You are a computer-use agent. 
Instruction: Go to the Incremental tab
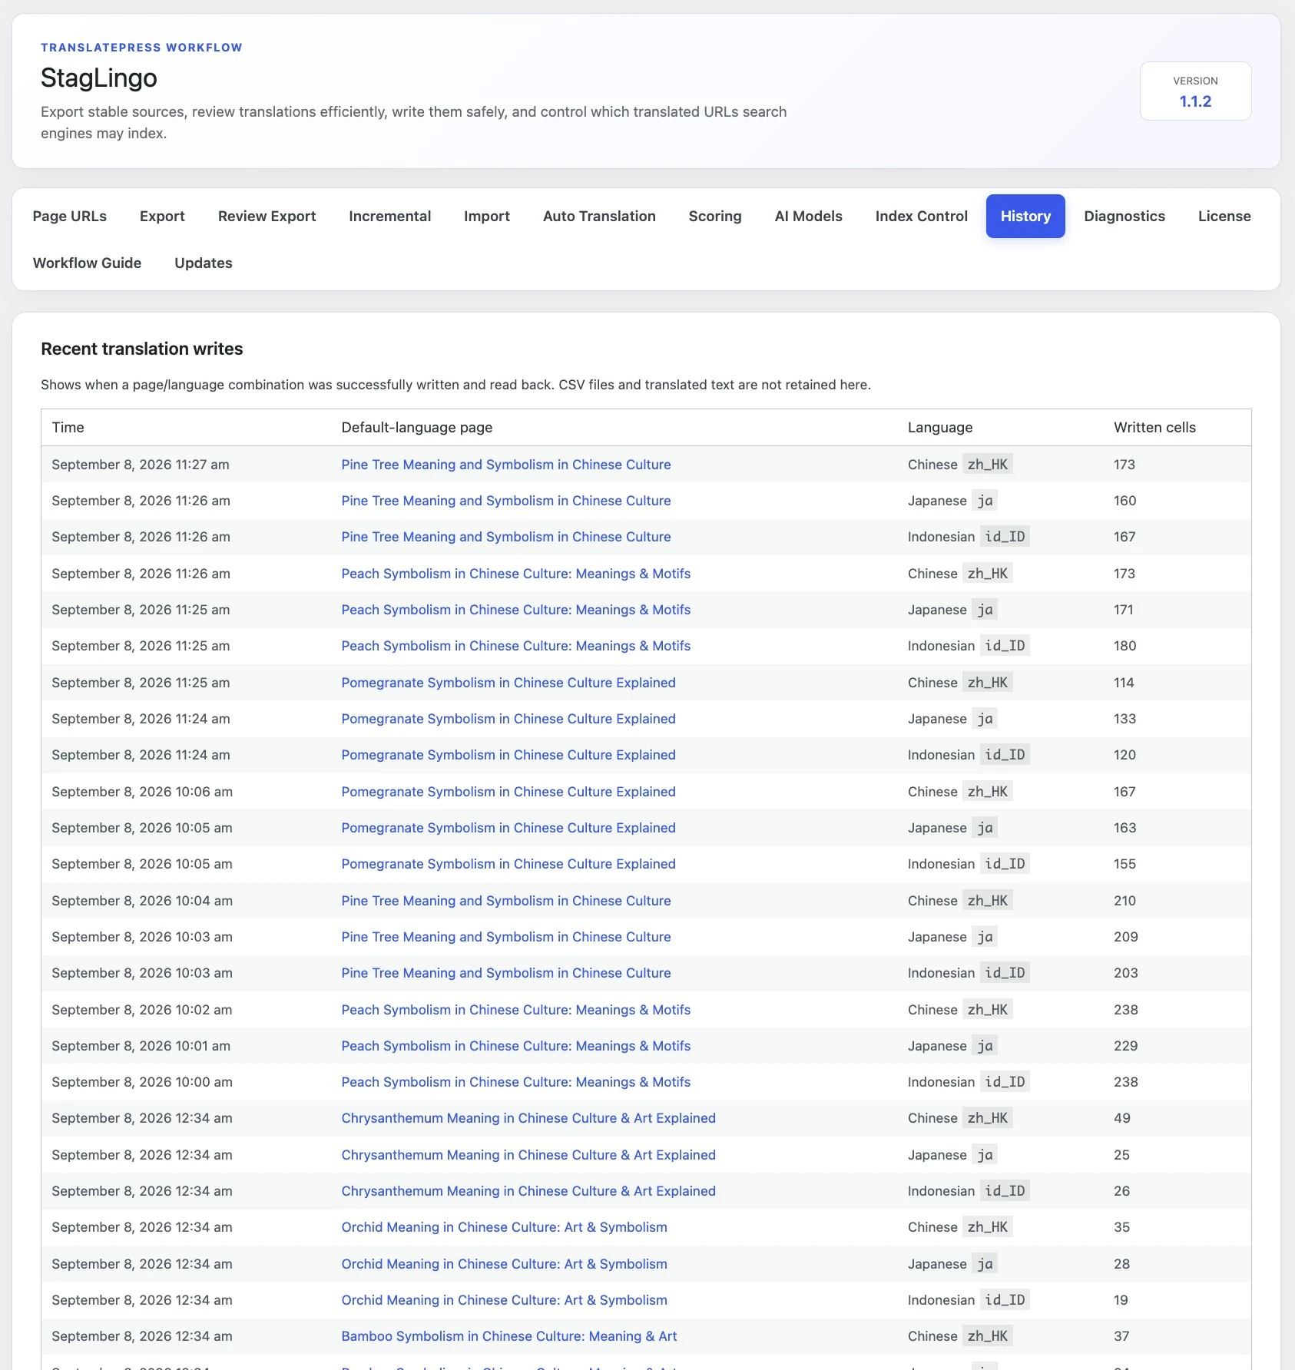(x=389, y=217)
